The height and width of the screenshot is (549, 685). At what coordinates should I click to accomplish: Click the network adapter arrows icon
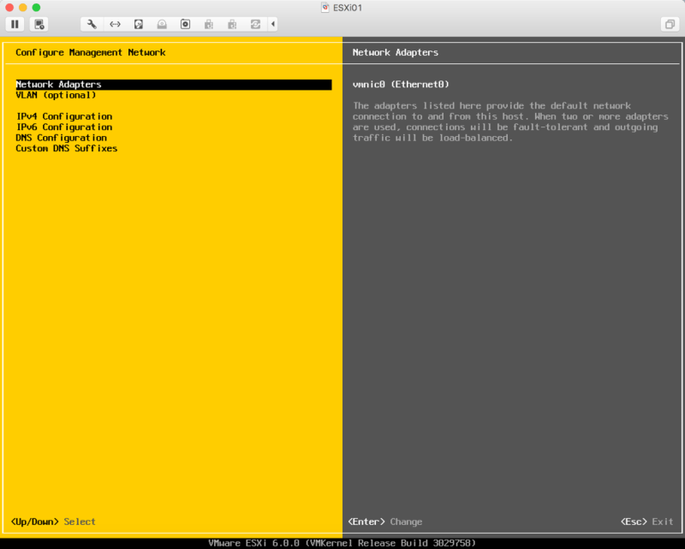pos(115,24)
